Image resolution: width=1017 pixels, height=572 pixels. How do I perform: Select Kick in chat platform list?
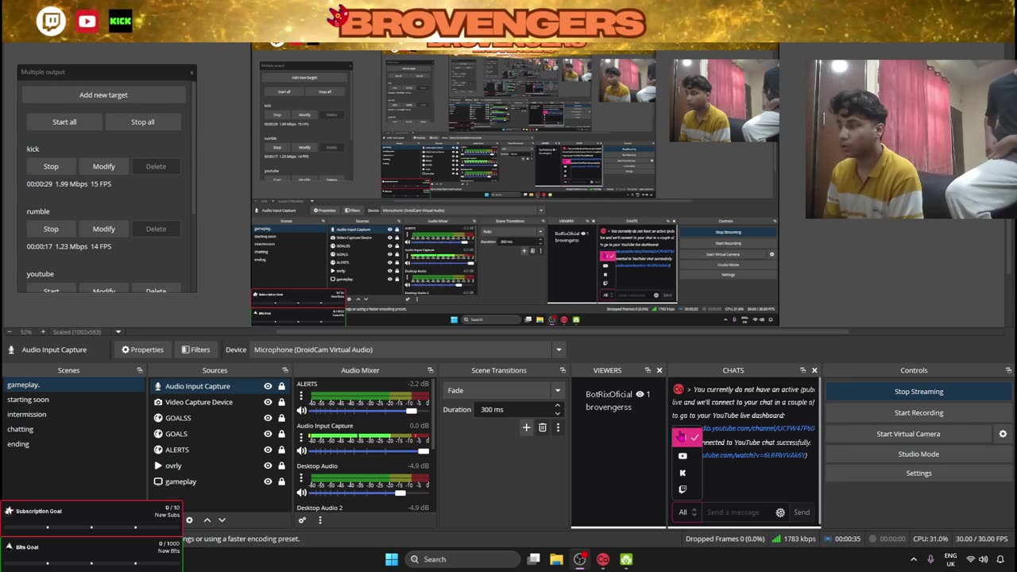(x=683, y=473)
